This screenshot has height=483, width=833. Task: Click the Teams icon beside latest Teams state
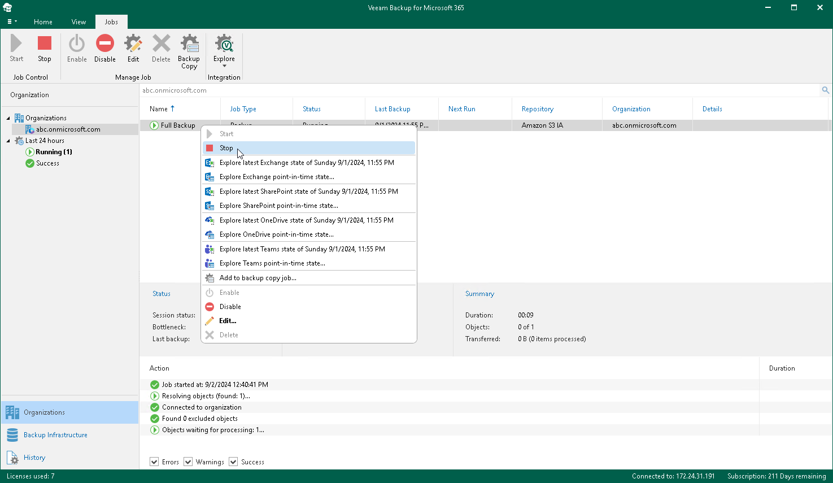(210, 249)
